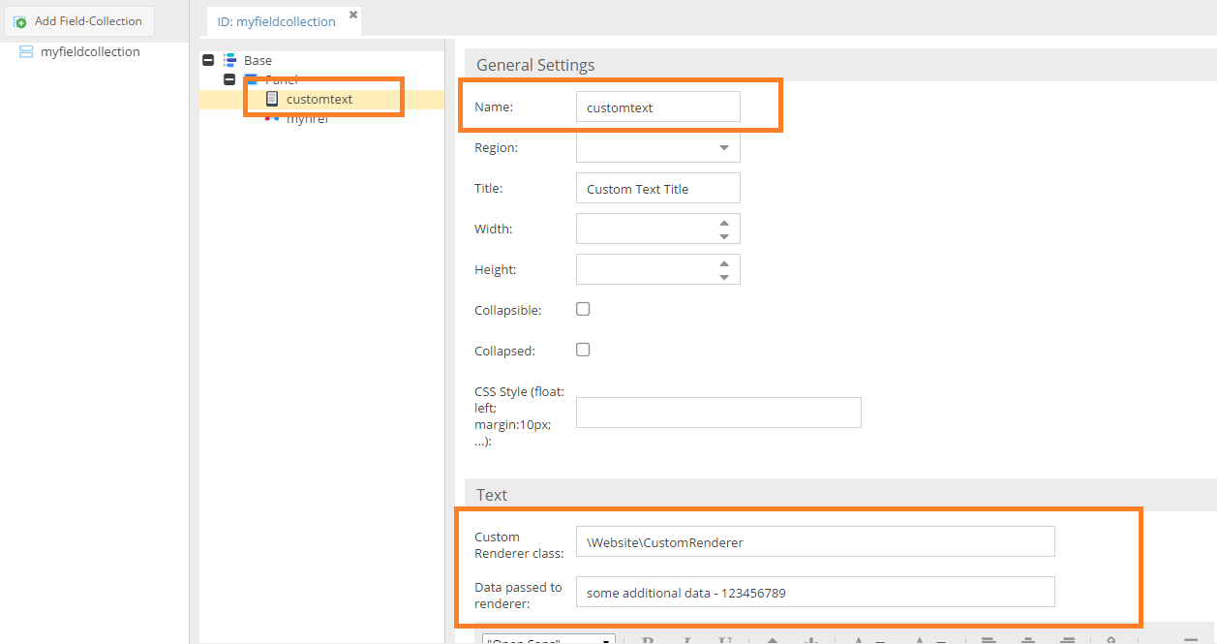Screen dimensions: 1217x644
Task: Click the CSS Style input field
Action: [717, 413]
